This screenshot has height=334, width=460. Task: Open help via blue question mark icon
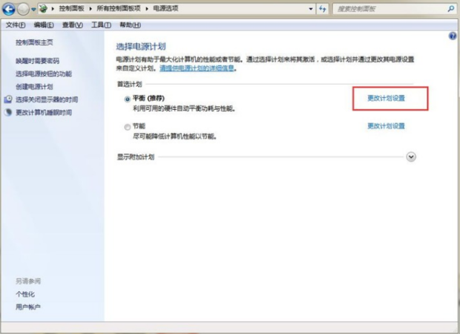453,36
